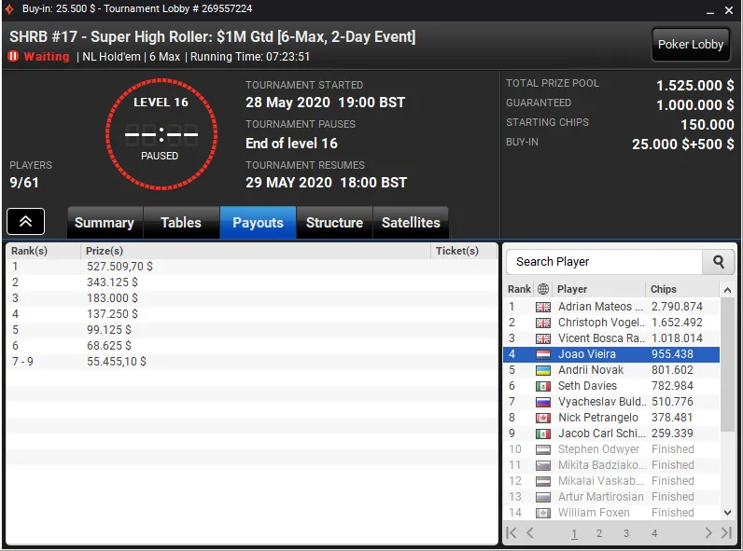The width and height of the screenshot is (743, 551).
Task: Focus the Search Player field
Action: (604, 262)
